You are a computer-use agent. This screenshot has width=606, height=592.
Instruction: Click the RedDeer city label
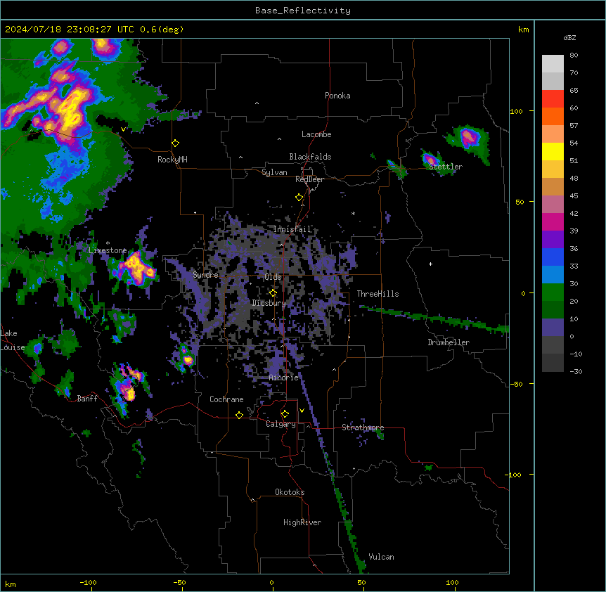click(x=309, y=179)
